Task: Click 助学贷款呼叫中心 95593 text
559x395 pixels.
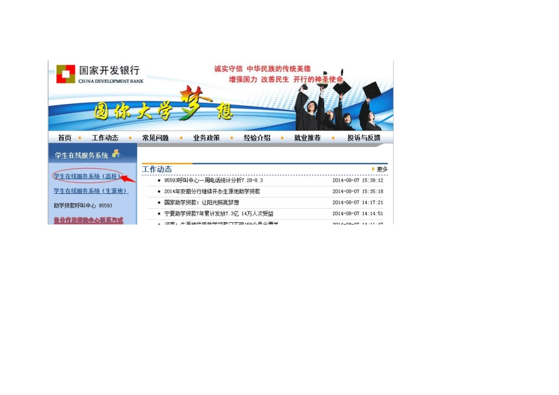Action: (83, 206)
